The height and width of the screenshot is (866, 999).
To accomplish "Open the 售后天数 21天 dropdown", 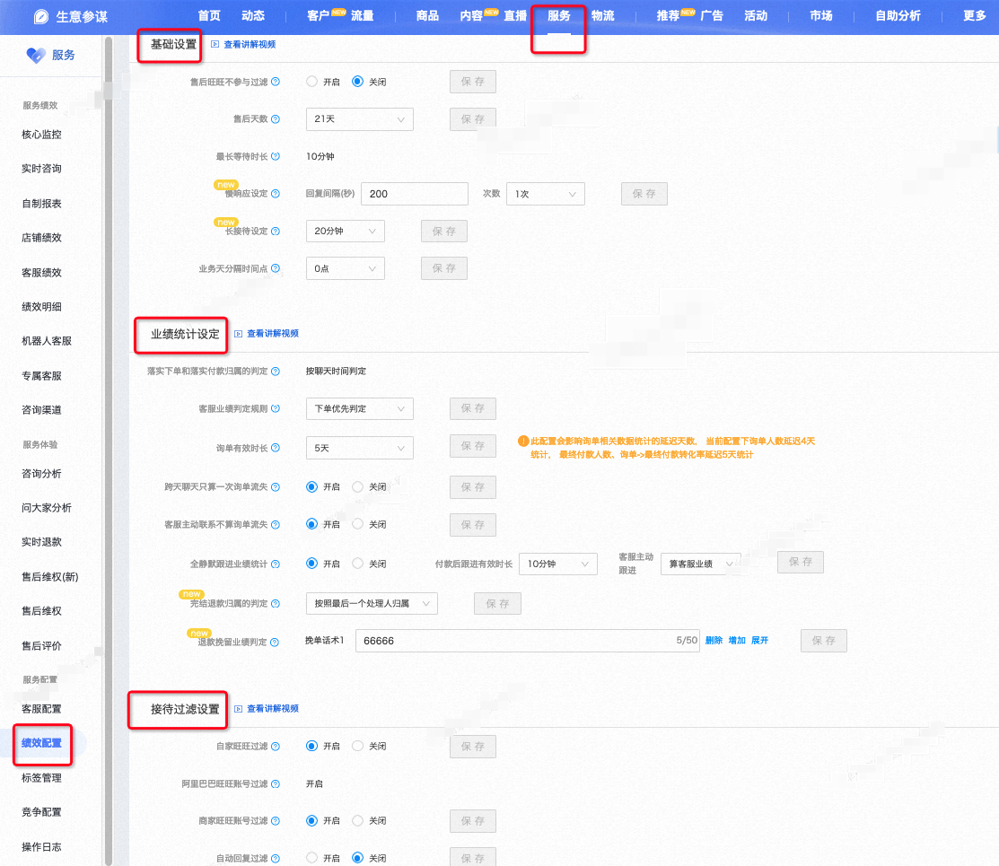I will [359, 119].
